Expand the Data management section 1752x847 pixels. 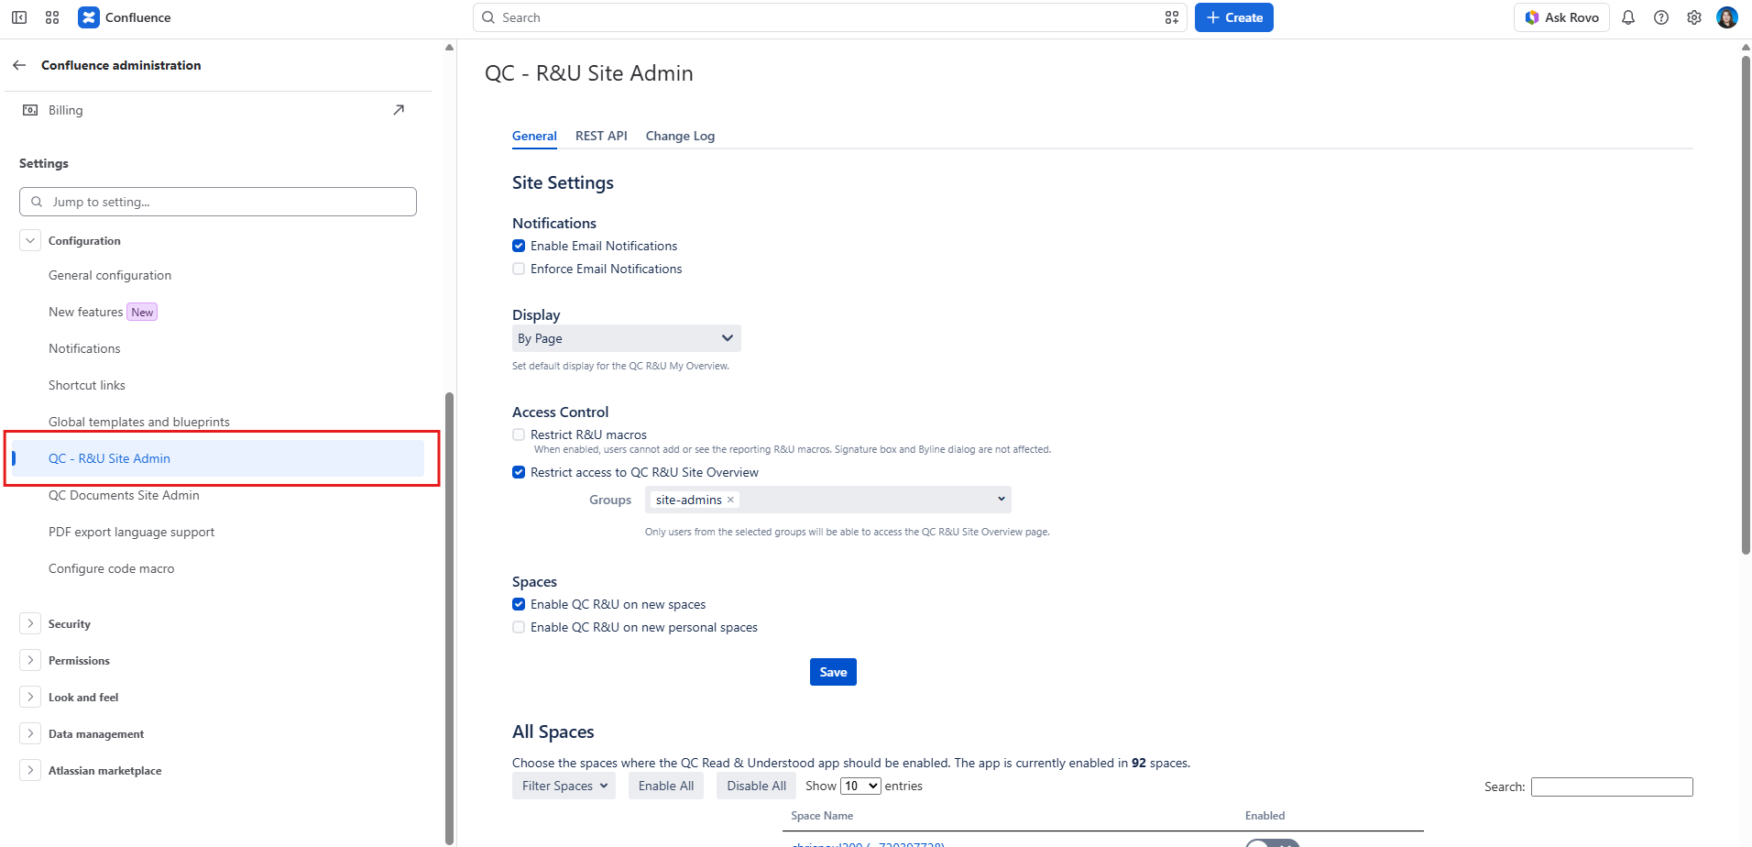coord(30,733)
